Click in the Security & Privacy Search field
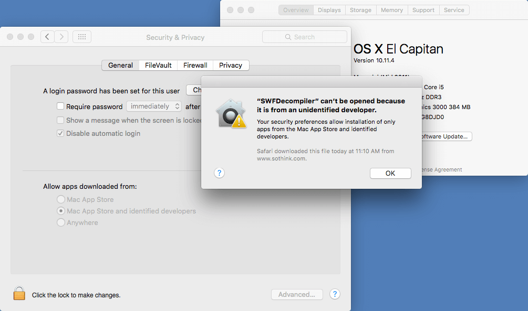The width and height of the screenshot is (528, 311). coord(305,37)
